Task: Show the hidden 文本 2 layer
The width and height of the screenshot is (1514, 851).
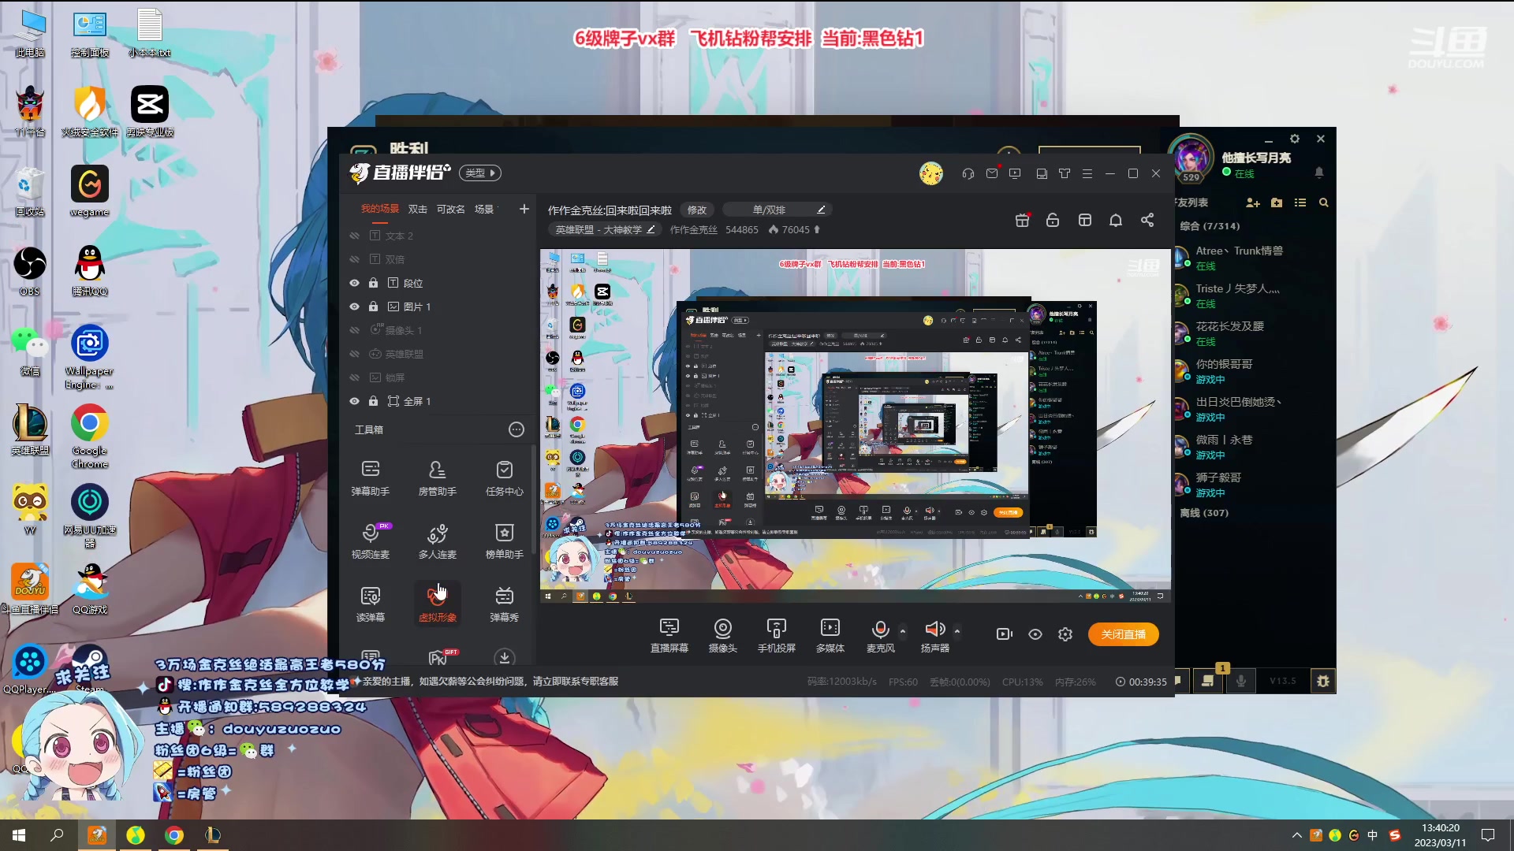Action: 354,236
